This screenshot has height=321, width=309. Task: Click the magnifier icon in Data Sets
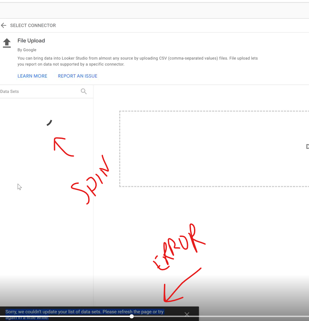pos(84,91)
